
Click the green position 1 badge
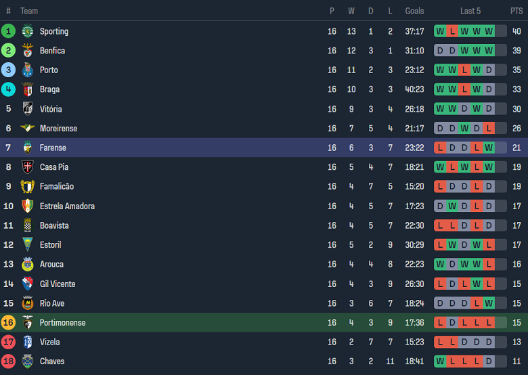pos(8,31)
